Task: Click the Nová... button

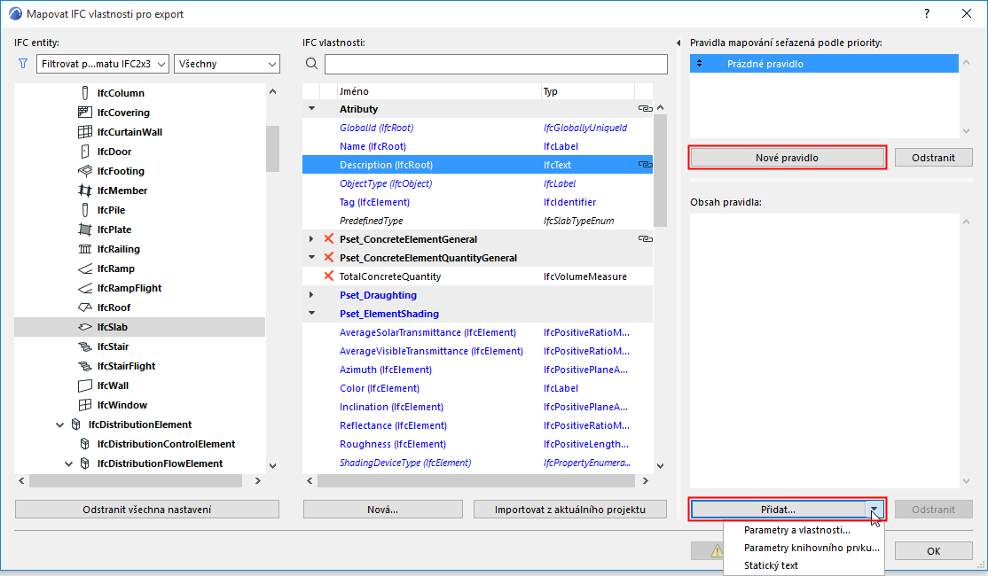Action: click(x=382, y=510)
